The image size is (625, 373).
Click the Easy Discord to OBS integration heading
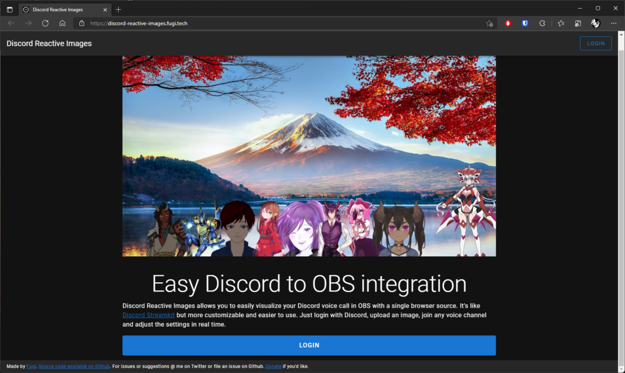tap(309, 284)
